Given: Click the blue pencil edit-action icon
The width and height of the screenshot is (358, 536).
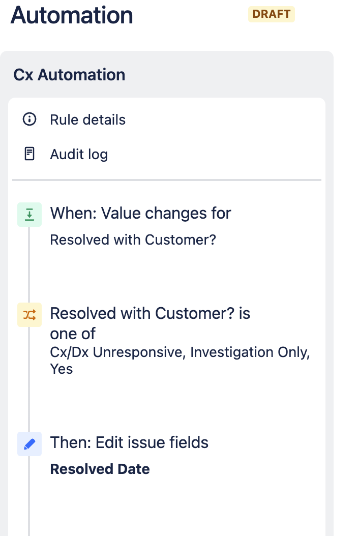Looking at the screenshot, I should coord(29,443).
